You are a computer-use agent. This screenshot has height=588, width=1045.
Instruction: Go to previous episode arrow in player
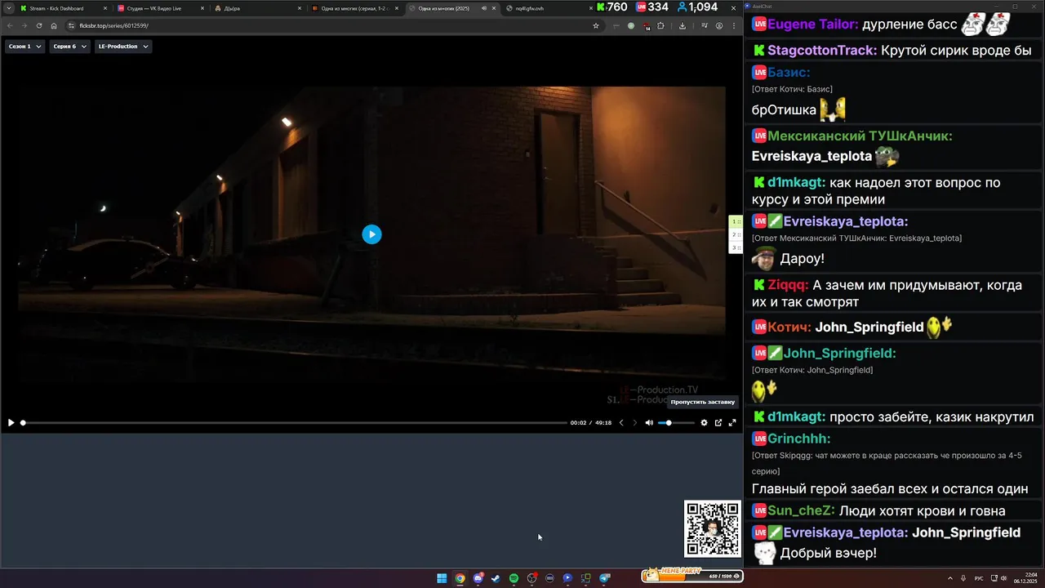pos(621,422)
